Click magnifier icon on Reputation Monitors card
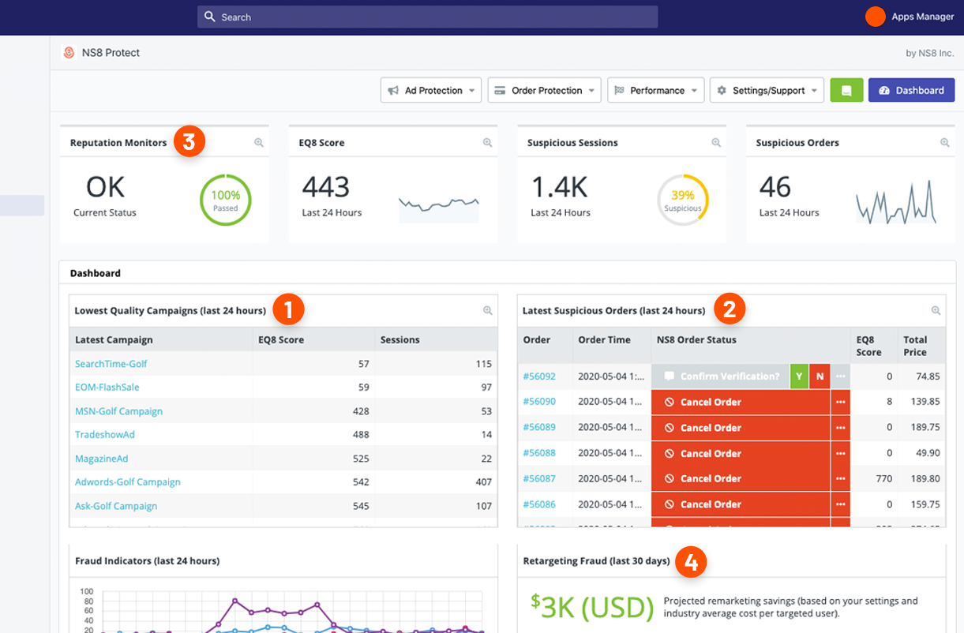The height and width of the screenshot is (633, 964). tap(258, 143)
